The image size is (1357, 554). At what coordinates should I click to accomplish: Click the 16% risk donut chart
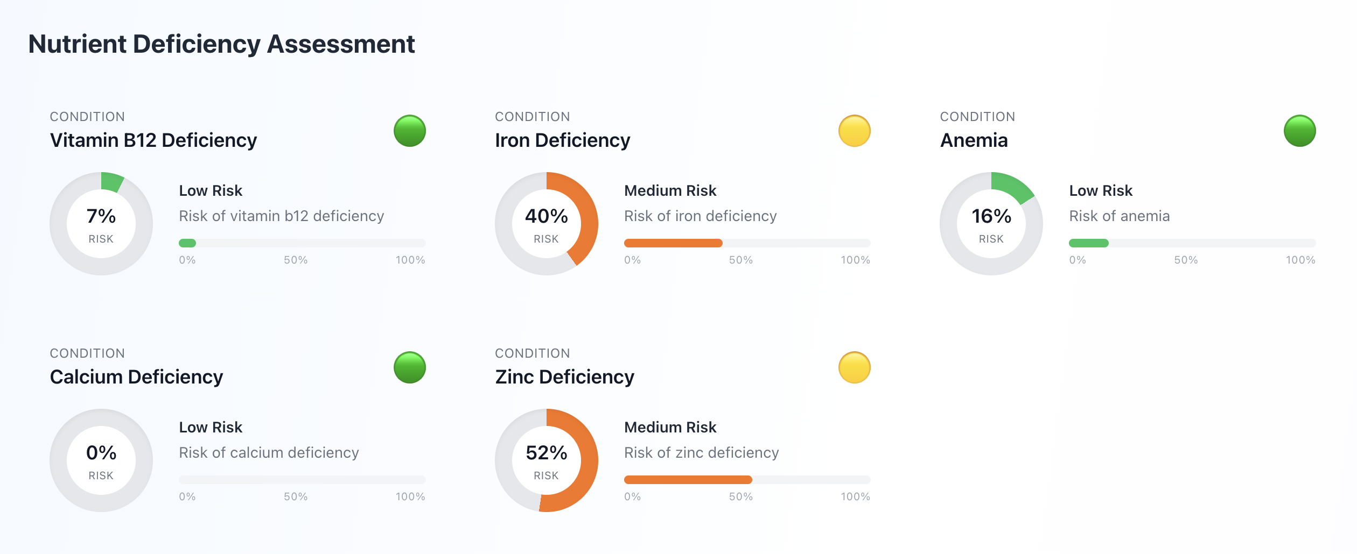point(991,224)
